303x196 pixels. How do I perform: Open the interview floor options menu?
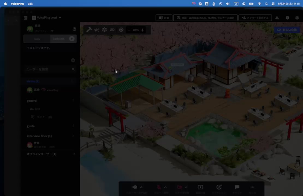(x=73, y=136)
